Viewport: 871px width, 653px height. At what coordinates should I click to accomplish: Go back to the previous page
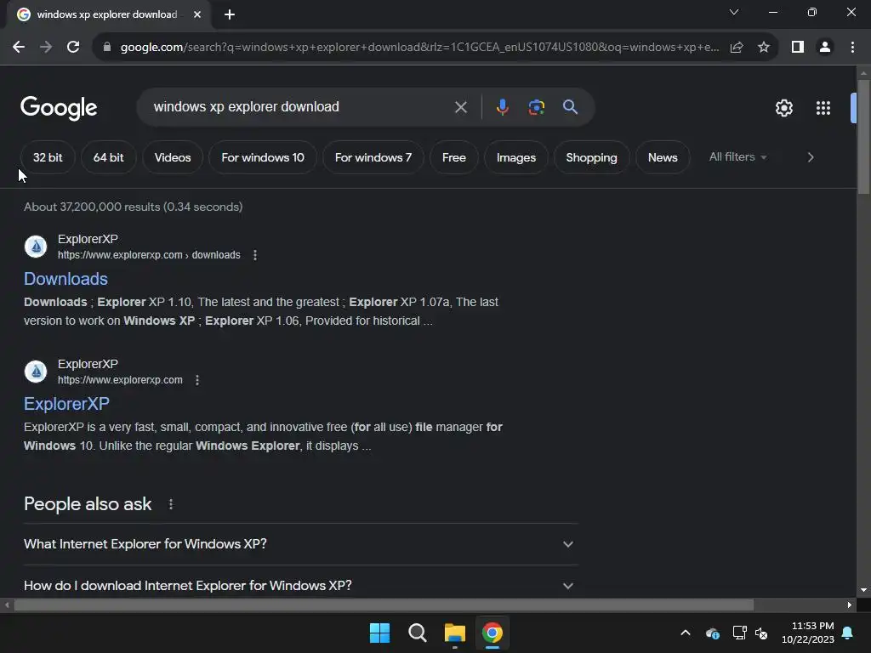tap(19, 48)
